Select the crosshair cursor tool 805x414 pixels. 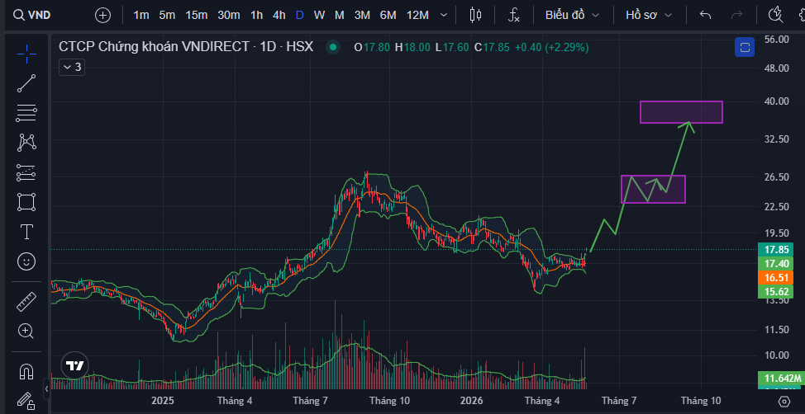(26, 52)
